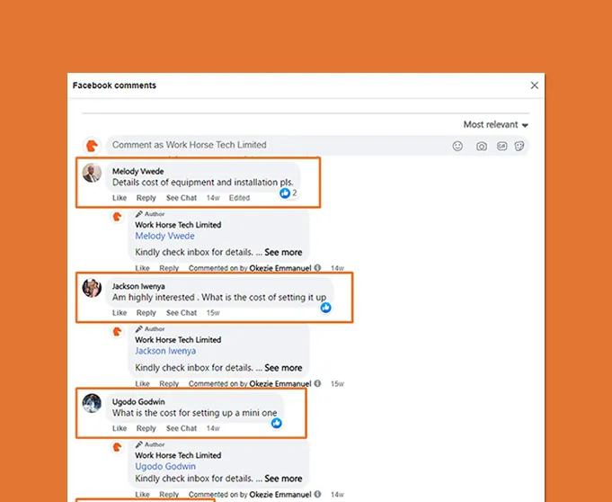Screen dimensions: 612x502
Task: Open the 14w timestamp of Melody Vwede's comment
Action: 213,198
